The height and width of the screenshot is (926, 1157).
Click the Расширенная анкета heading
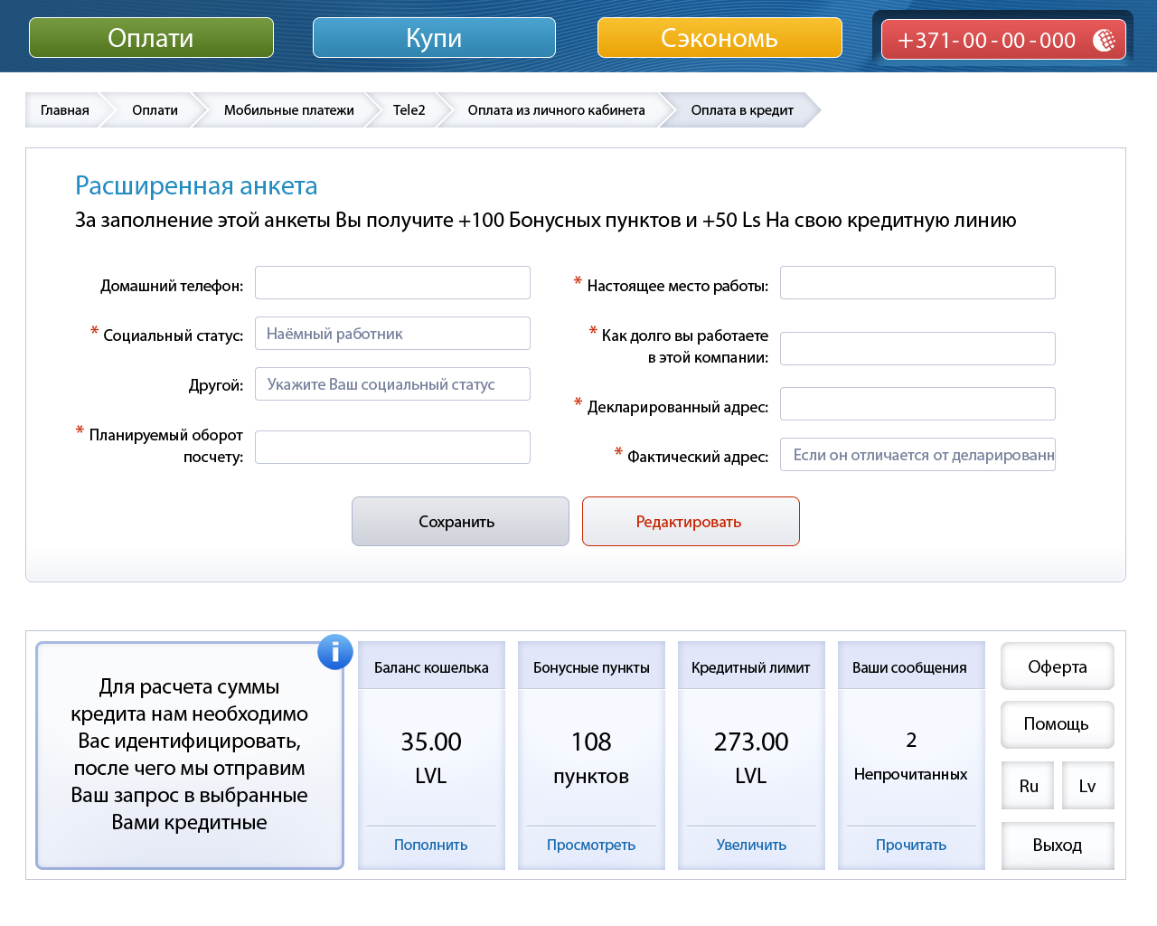pyautogui.click(x=196, y=186)
